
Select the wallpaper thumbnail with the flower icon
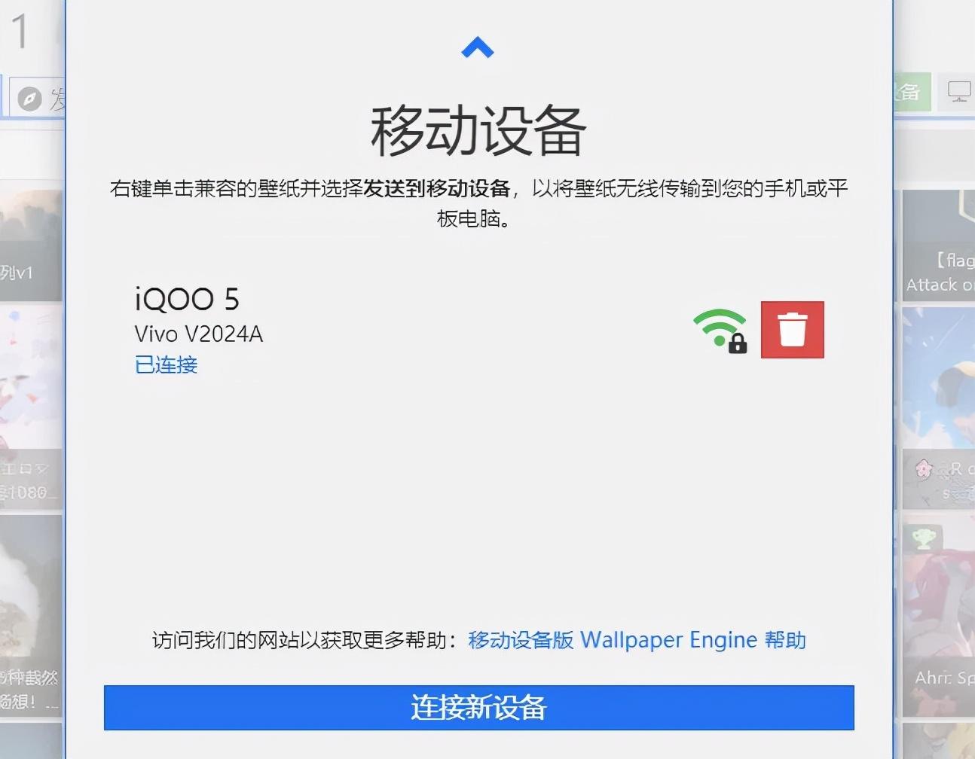pos(939,408)
